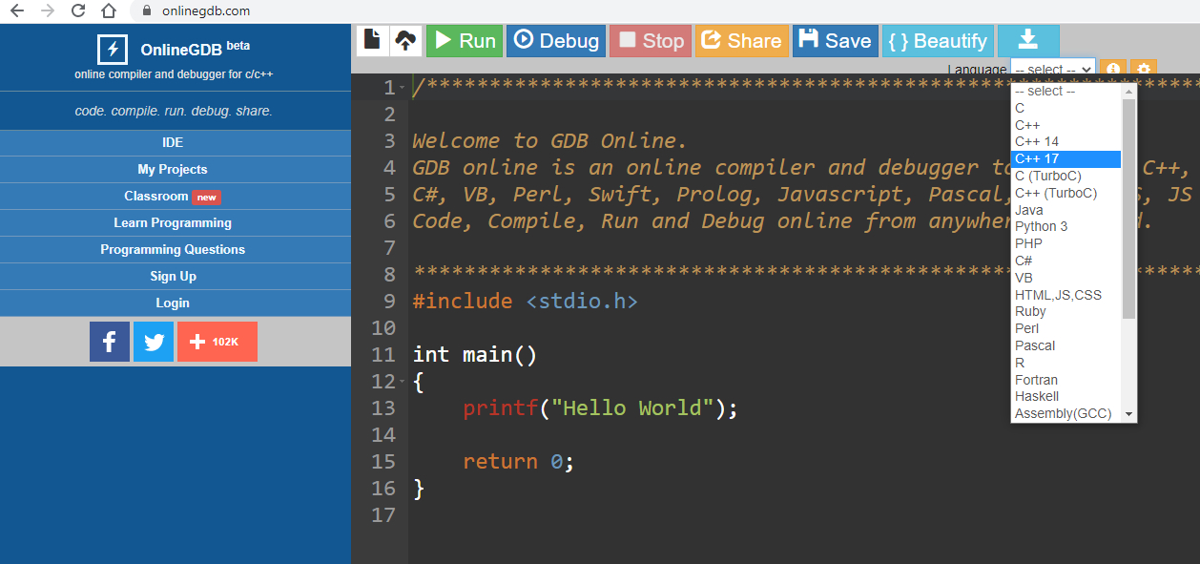This screenshot has height=564, width=1200.
Task: Click the Upload File cloud icon
Action: pos(405,40)
